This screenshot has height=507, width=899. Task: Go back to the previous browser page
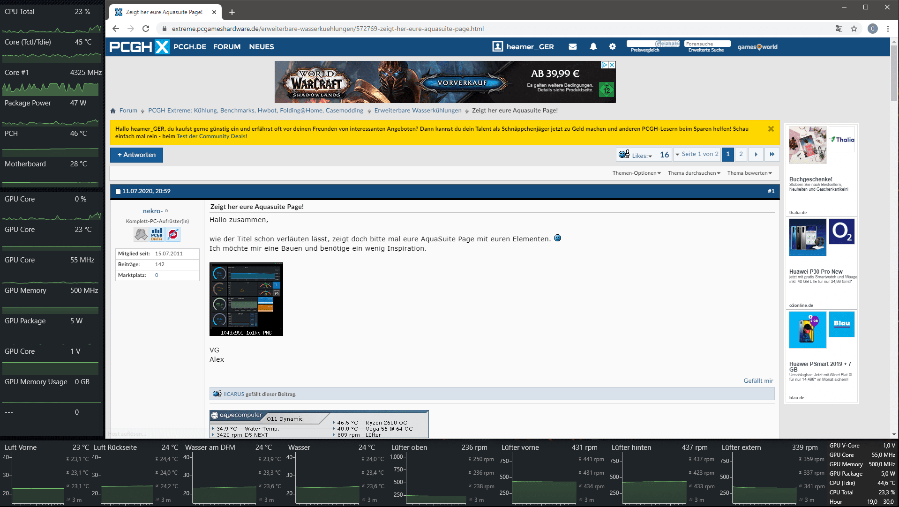pos(116,29)
